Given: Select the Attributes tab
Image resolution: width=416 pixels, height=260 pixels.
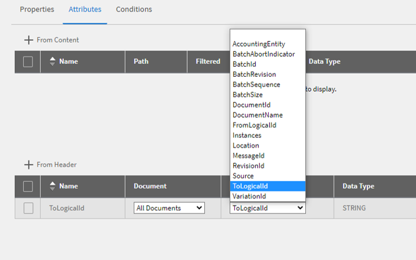Looking at the screenshot, I should point(85,9).
